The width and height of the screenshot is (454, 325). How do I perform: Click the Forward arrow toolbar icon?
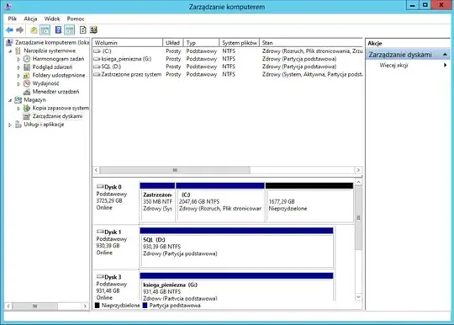[19, 29]
